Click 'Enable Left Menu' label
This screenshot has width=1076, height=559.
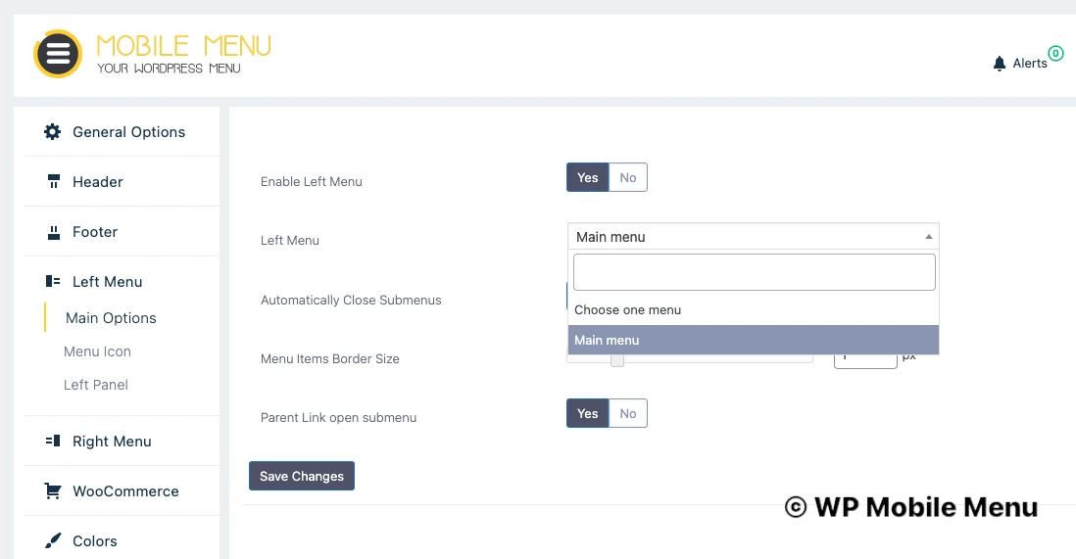click(x=312, y=182)
